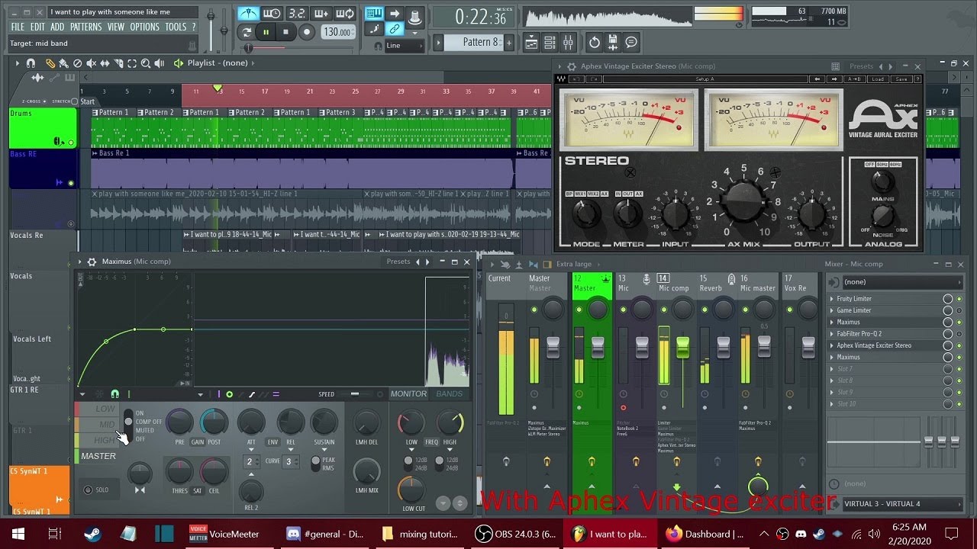The width and height of the screenshot is (977, 549).
Task: Select the playlist playback speaker tool
Action: (x=160, y=63)
